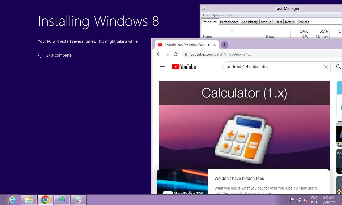This screenshot has width=342, height=205.
Task: Click the Task Manager icon on the taskbar
Action: coord(79,200)
